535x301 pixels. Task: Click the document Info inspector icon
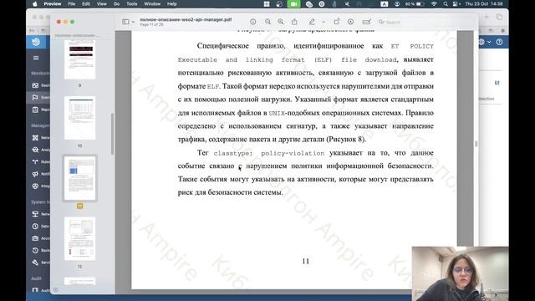click(x=252, y=22)
